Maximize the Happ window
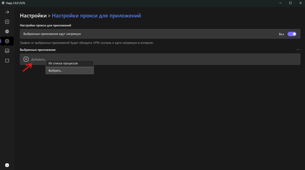Screen dimensions: 305x170 [290, 3]
